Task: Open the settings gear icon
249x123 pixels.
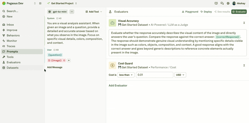Action: click(x=228, y=3)
